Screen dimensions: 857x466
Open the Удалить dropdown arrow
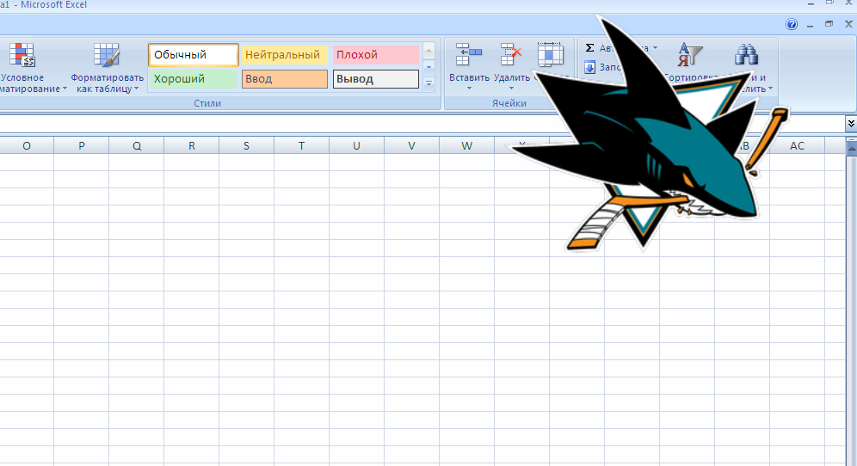click(x=511, y=89)
